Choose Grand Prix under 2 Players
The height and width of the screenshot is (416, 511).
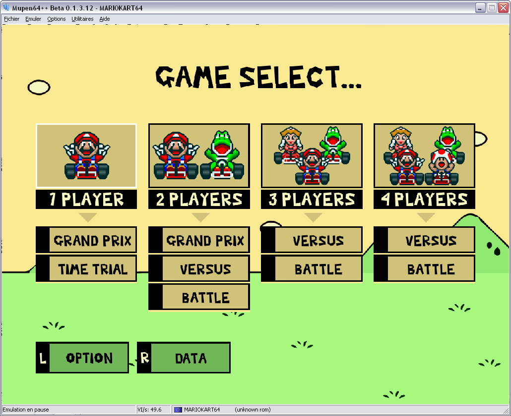[199, 240]
